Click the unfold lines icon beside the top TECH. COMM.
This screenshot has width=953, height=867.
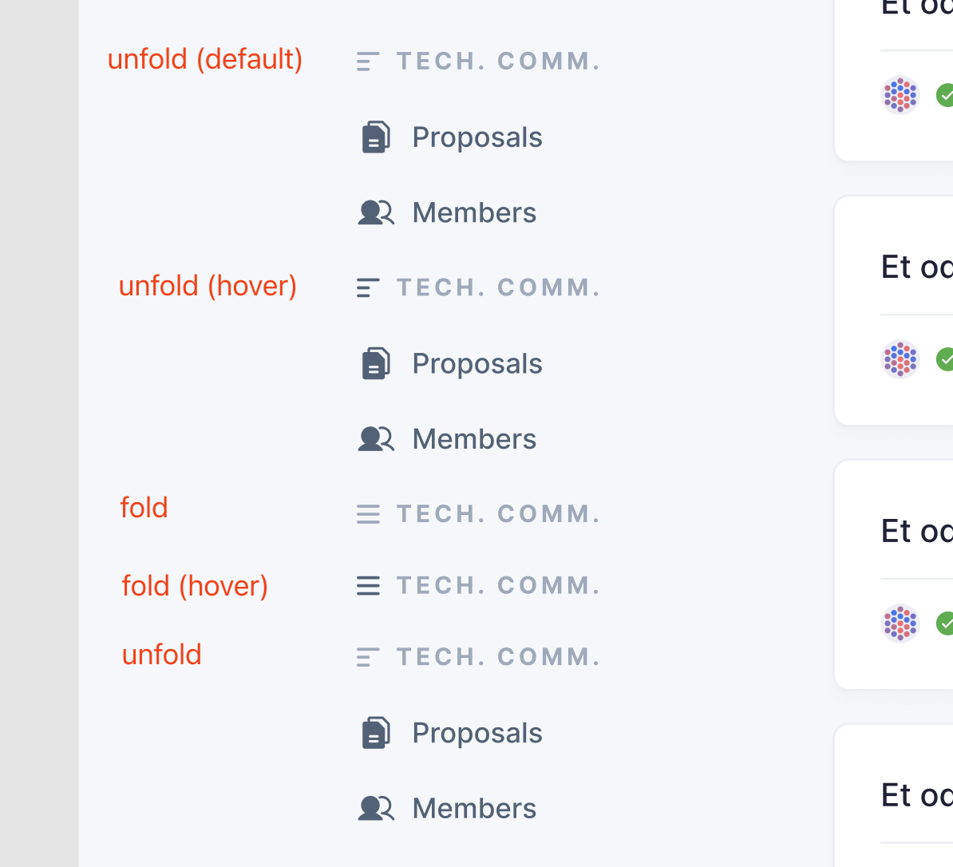click(x=368, y=60)
